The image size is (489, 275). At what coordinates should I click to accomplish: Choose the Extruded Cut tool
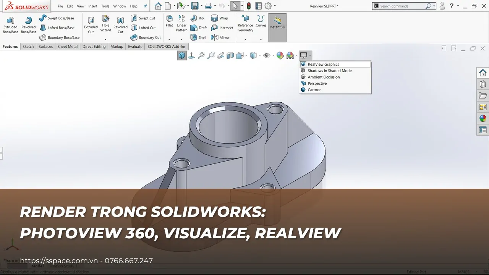click(x=91, y=25)
